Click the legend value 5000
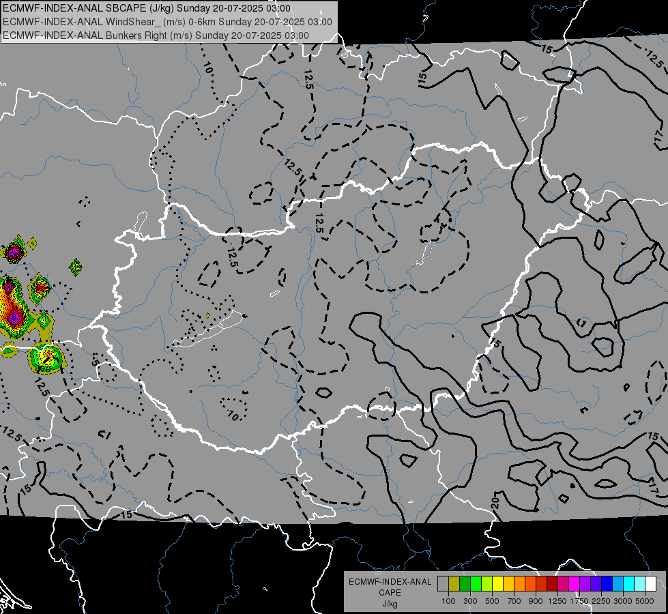This screenshot has height=614, width=668. (x=645, y=601)
